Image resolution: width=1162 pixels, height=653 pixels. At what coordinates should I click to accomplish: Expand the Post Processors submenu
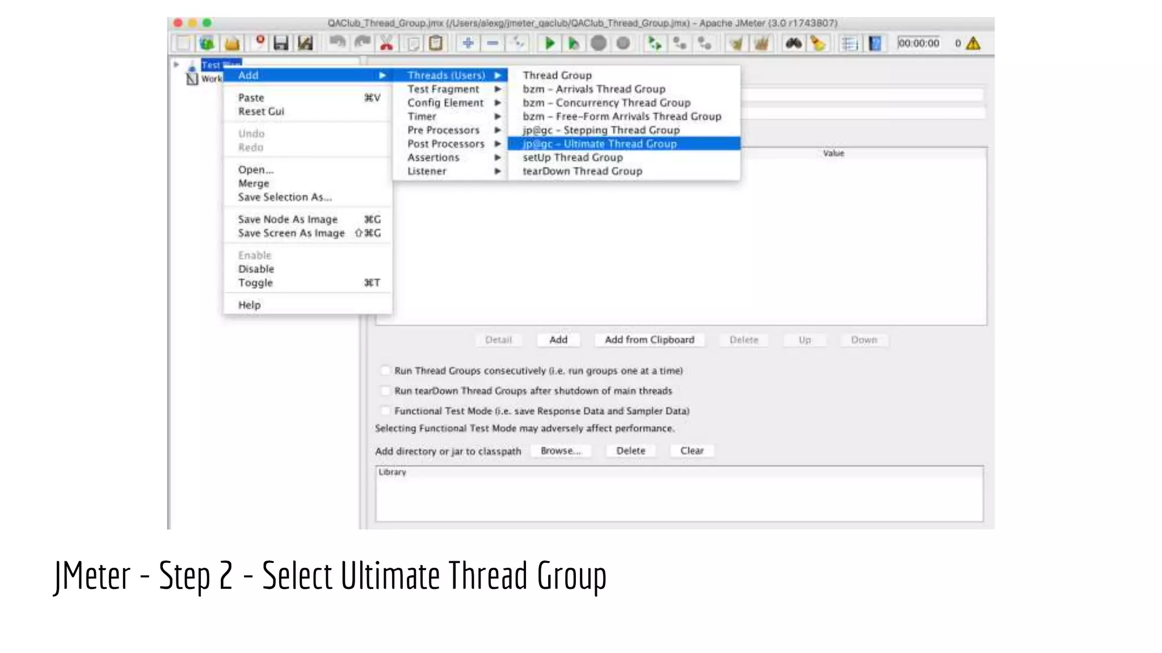pyautogui.click(x=450, y=144)
